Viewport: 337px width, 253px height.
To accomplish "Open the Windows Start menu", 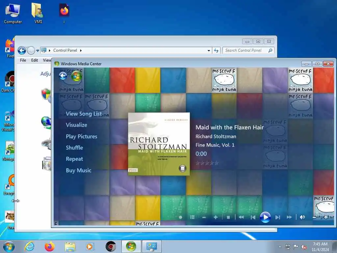I will (9, 246).
